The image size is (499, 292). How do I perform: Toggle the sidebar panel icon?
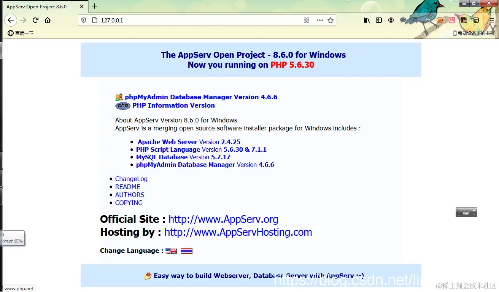point(379,20)
